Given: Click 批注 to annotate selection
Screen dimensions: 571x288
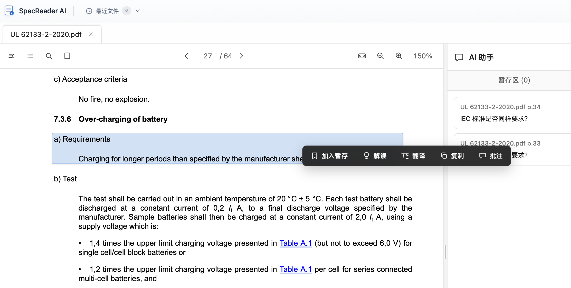Looking at the screenshot, I should [491, 156].
